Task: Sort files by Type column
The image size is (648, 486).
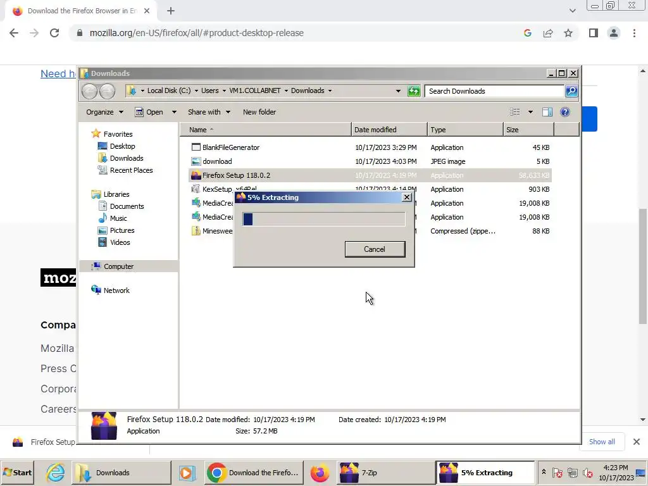Action: pyautogui.click(x=465, y=130)
